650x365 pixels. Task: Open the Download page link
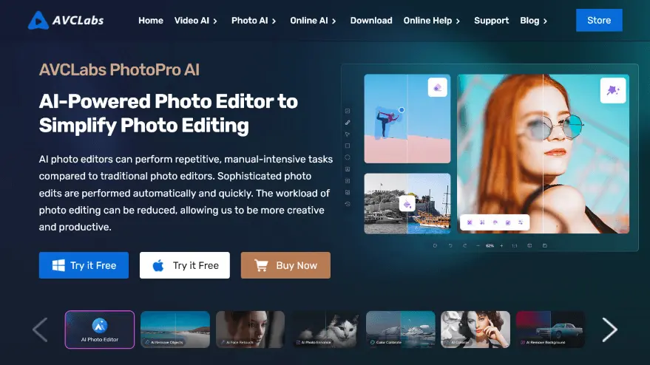coord(371,21)
